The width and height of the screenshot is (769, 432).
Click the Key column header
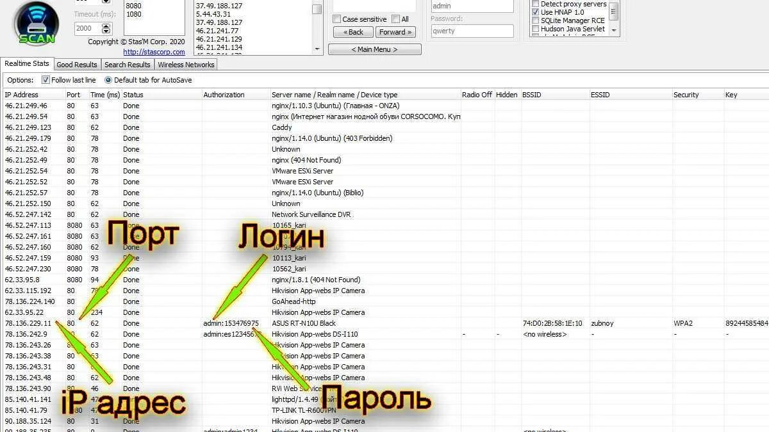pyautogui.click(x=746, y=94)
